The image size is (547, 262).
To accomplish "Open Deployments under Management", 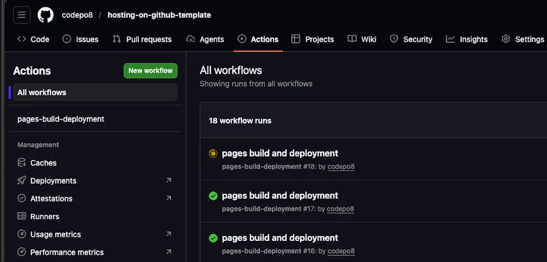I will point(95,181).
